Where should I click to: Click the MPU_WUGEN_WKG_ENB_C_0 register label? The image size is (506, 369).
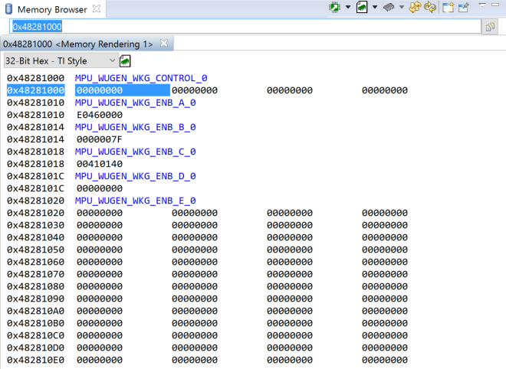[135, 152]
